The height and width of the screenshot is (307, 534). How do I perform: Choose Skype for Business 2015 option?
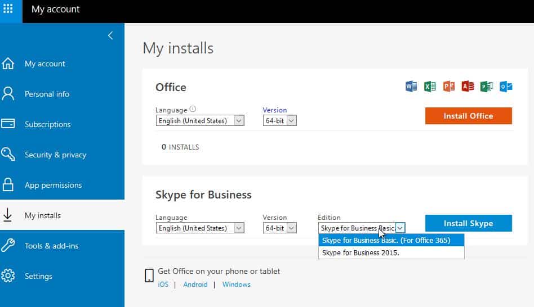(391, 252)
